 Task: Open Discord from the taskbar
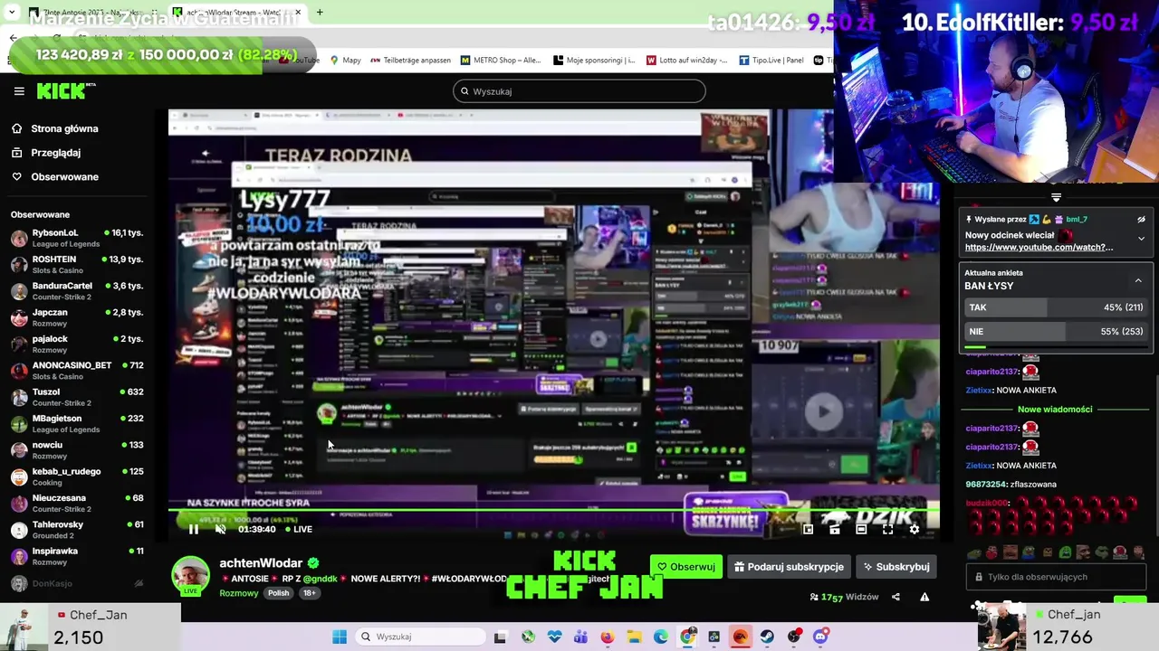coord(820,637)
